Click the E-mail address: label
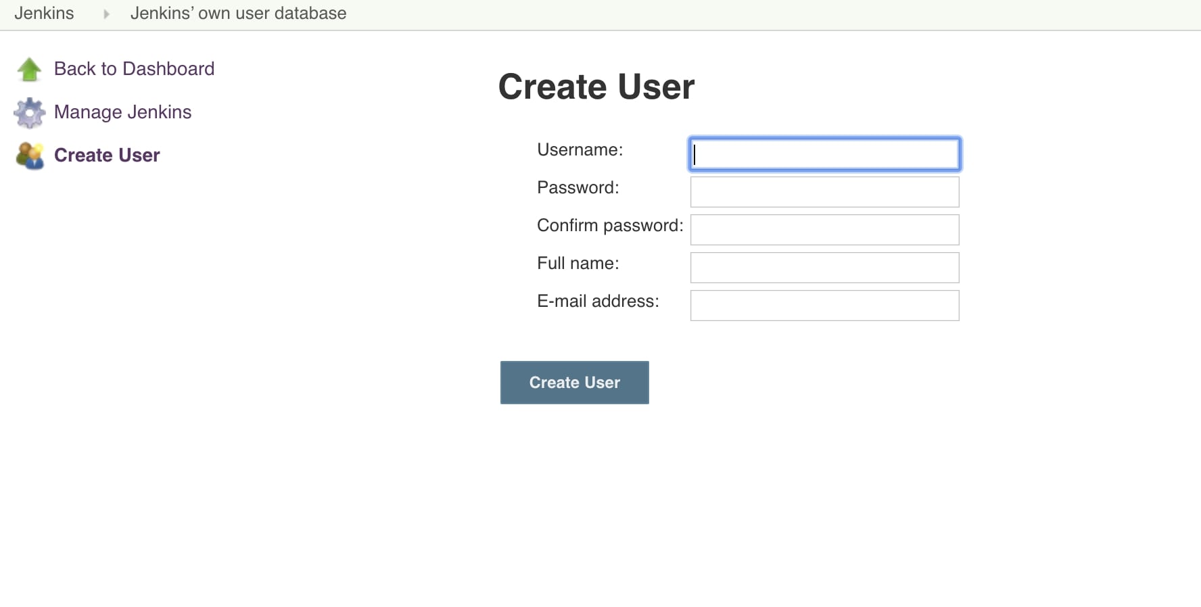The height and width of the screenshot is (607, 1201). point(598,301)
